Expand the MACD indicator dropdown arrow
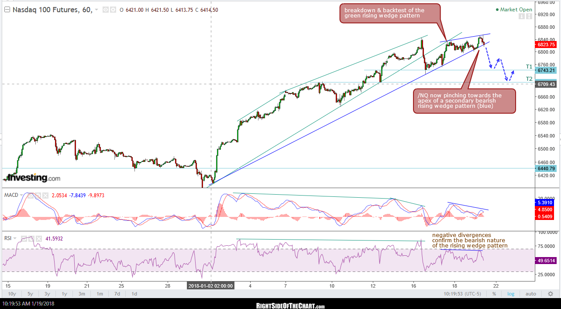Screen dimensions: 561x309 coord(21,195)
